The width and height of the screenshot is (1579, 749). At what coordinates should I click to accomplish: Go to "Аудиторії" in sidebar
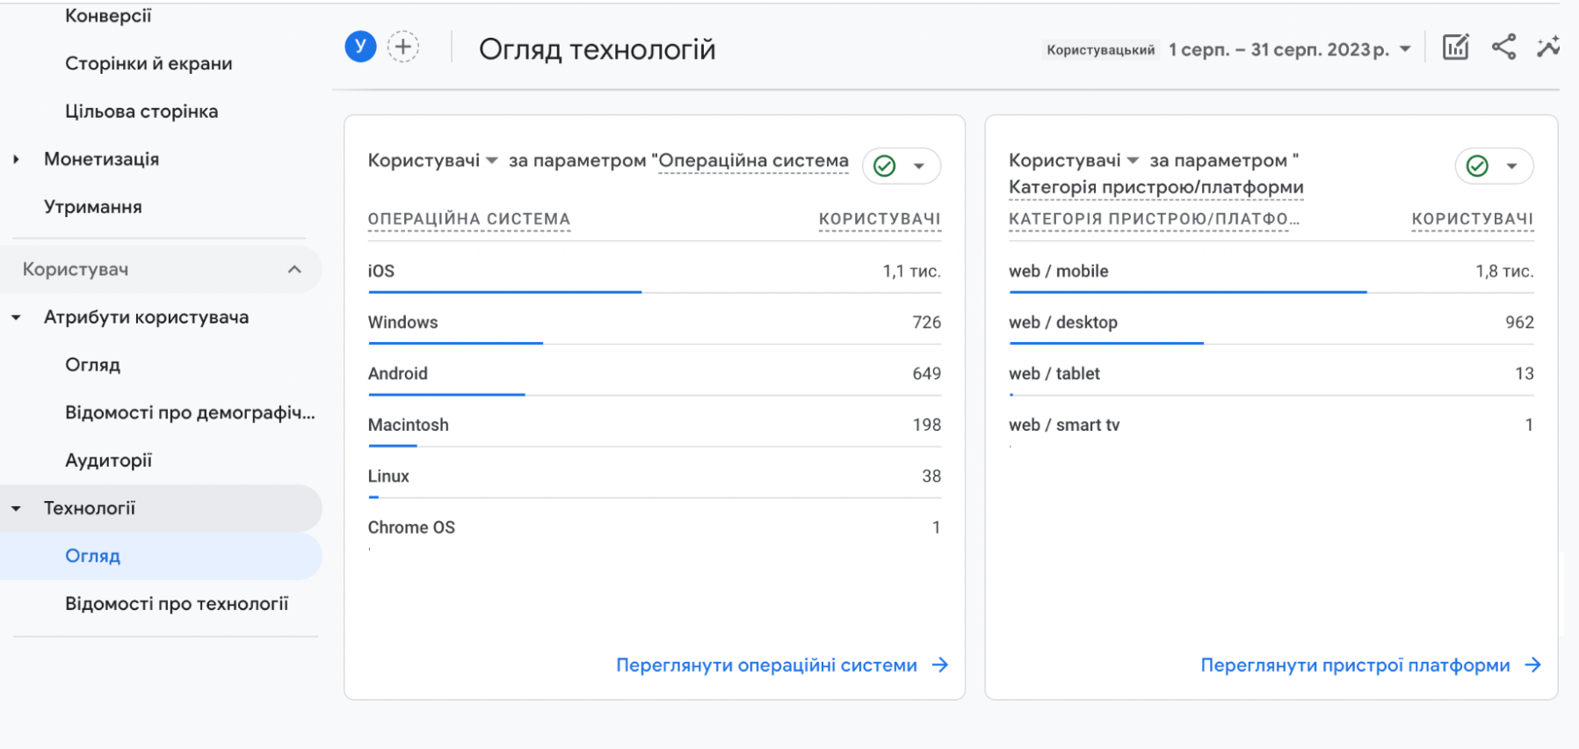(x=108, y=461)
